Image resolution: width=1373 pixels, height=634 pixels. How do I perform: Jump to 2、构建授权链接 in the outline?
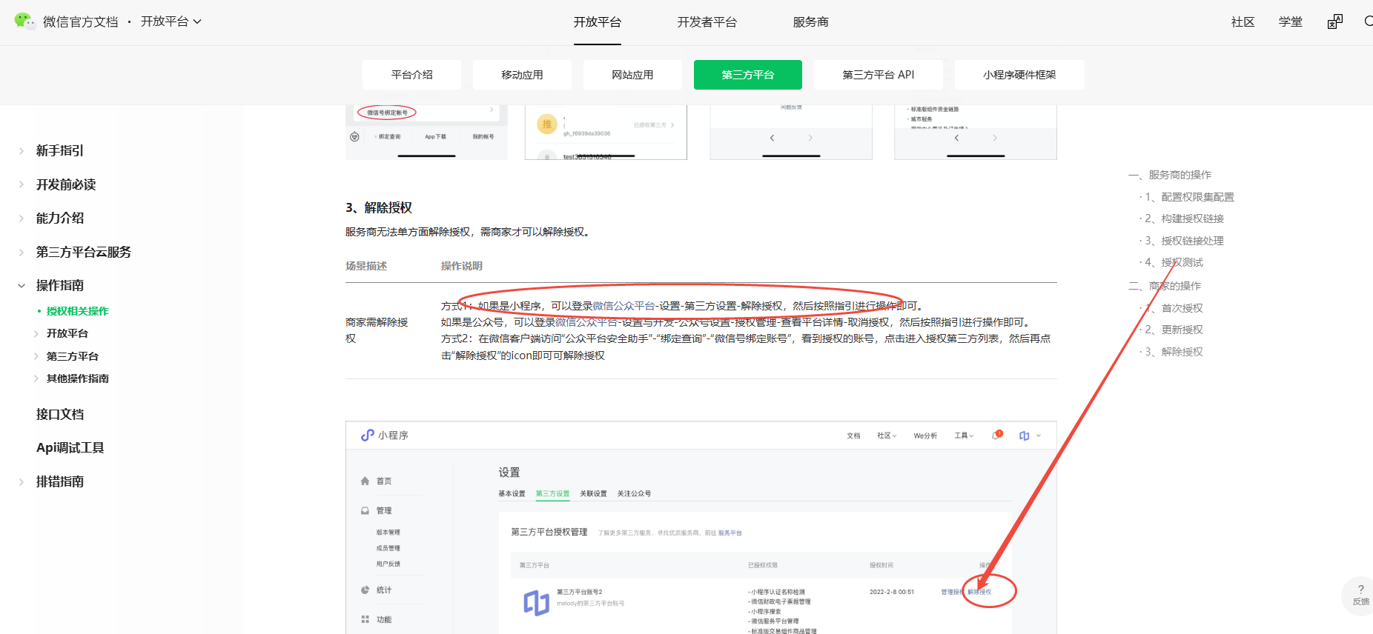[x=1185, y=218]
